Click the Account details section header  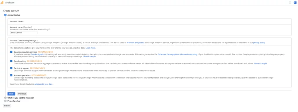click(x=17, y=21)
